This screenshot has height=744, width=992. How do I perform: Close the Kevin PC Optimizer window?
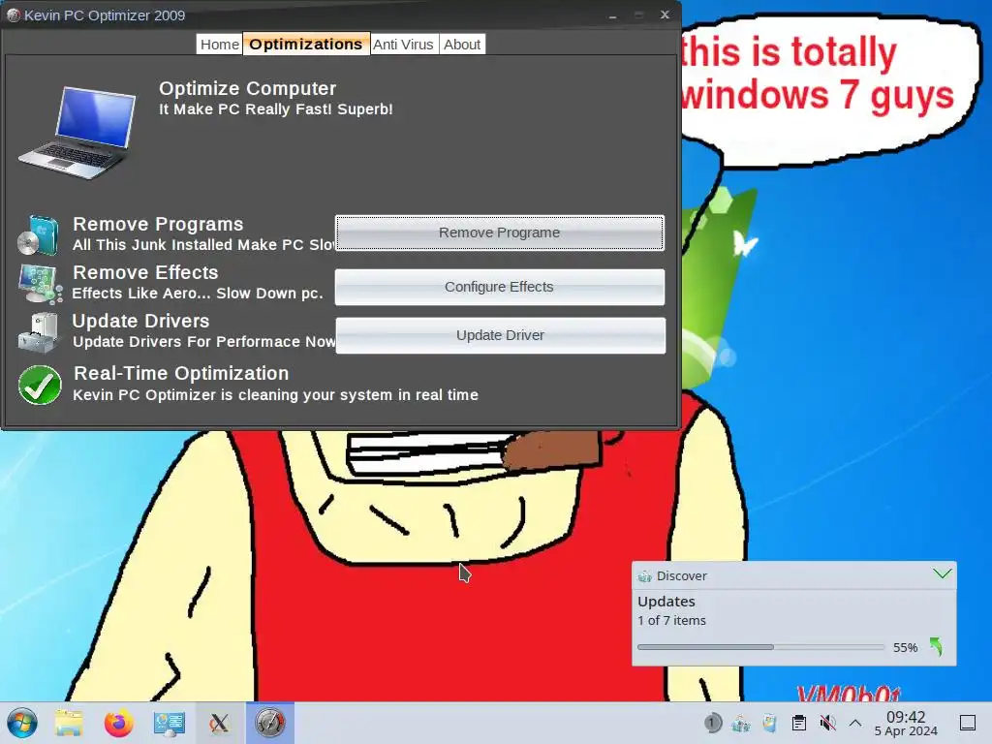point(665,15)
